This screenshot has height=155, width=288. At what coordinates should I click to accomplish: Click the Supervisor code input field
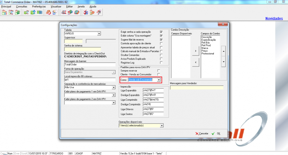pos(74,41)
